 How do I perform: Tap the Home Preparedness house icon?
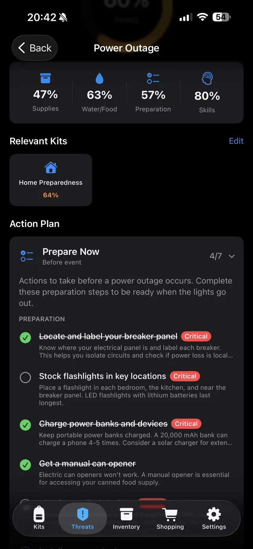[x=51, y=167]
